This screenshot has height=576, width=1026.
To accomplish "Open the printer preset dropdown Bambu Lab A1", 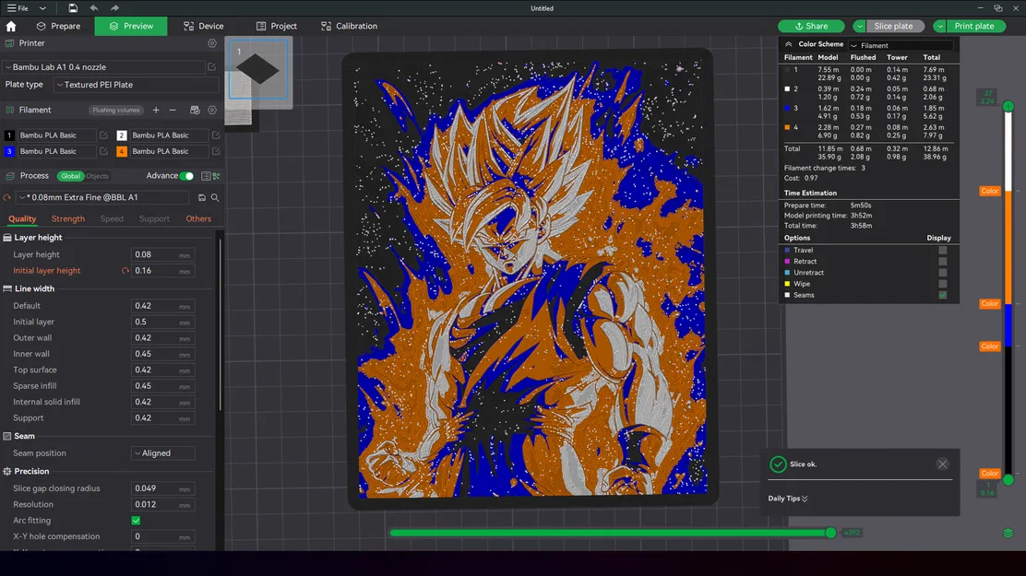I will coord(104,66).
